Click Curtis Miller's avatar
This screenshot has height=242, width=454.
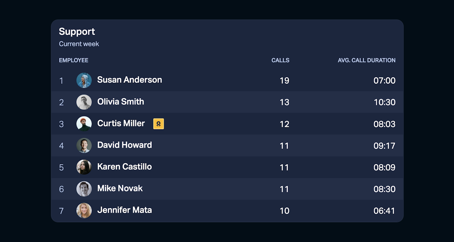(x=84, y=124)
